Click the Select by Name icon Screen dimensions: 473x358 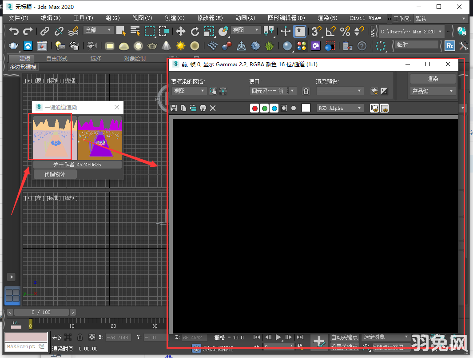135,31
